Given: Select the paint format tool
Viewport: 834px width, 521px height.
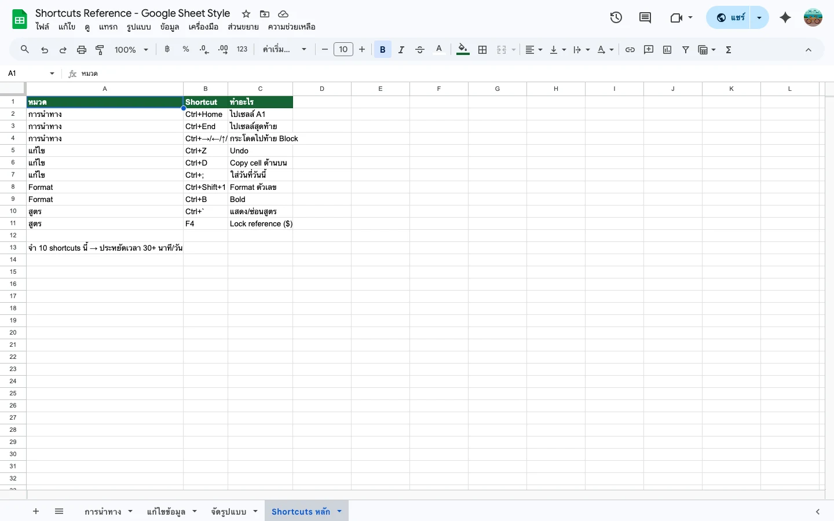Looking at the screenshot, I should (x=100, y=50).
